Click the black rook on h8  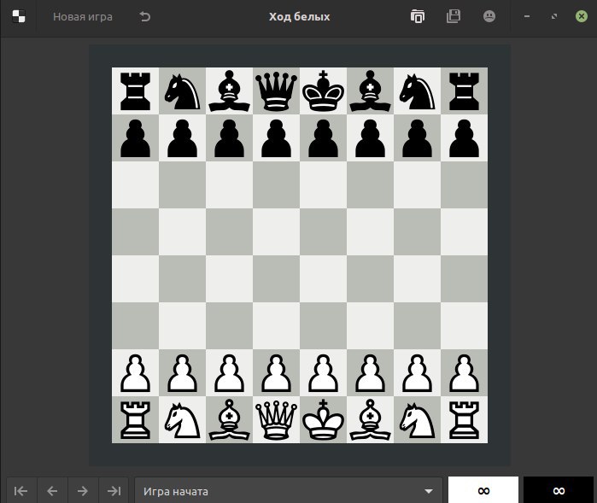pos(464,91)
